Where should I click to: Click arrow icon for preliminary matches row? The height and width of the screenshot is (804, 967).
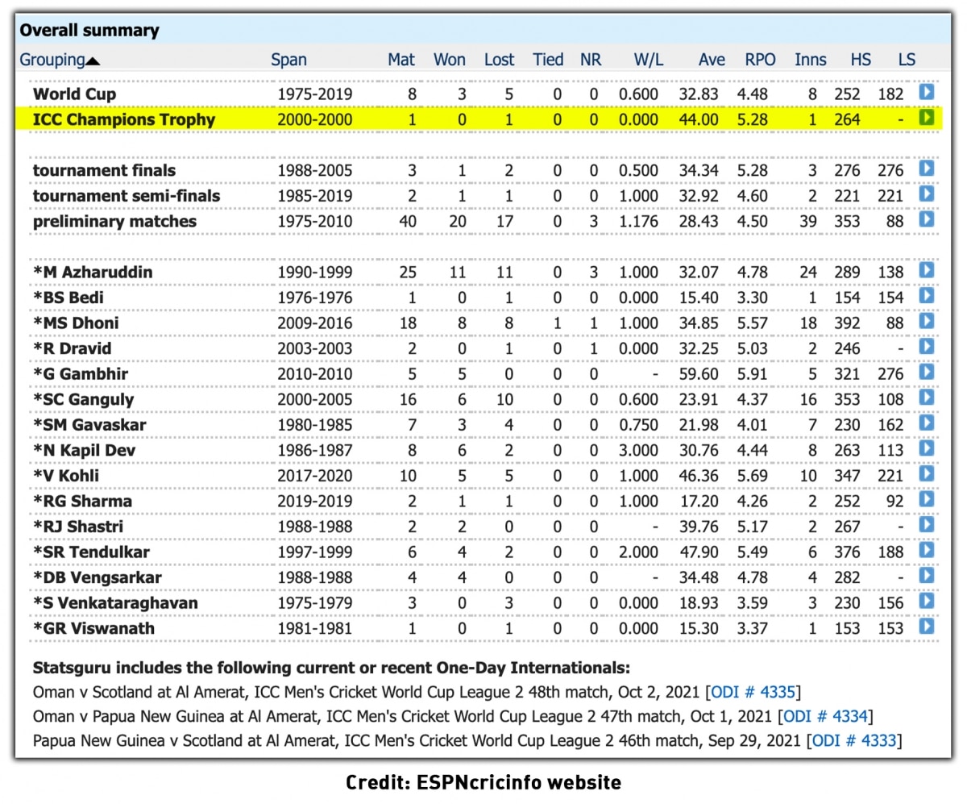pyautogui.click(x=927, y=220)
